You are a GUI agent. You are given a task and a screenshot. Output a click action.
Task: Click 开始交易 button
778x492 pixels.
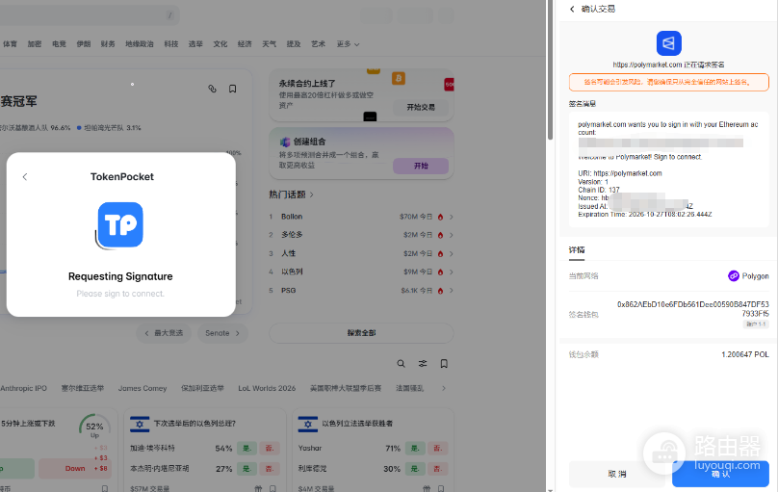[x=421, y=107]
